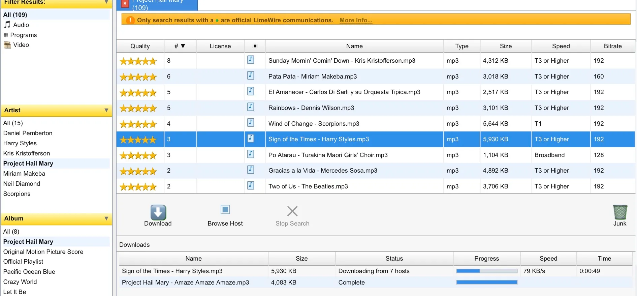Sort by the Quality column header
The height and width of the screenshot is (296, 637).
pyautogui.click(x=140, y=46)
